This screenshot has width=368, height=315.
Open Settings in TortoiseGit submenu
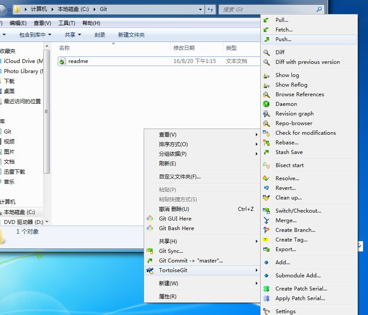(309, 311)
